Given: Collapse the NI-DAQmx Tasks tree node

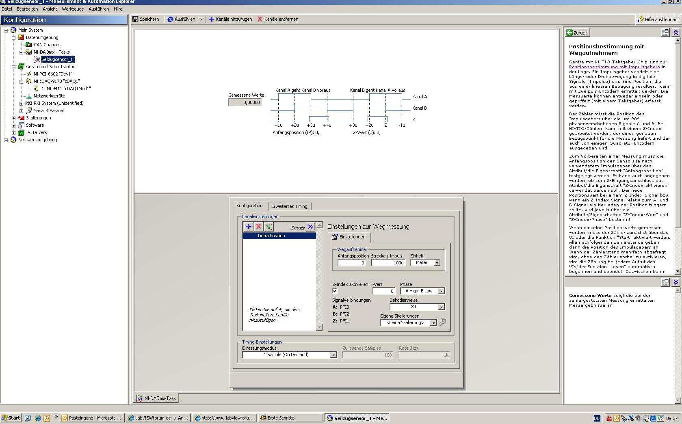Looking at the screenshot, I should 22,52.
